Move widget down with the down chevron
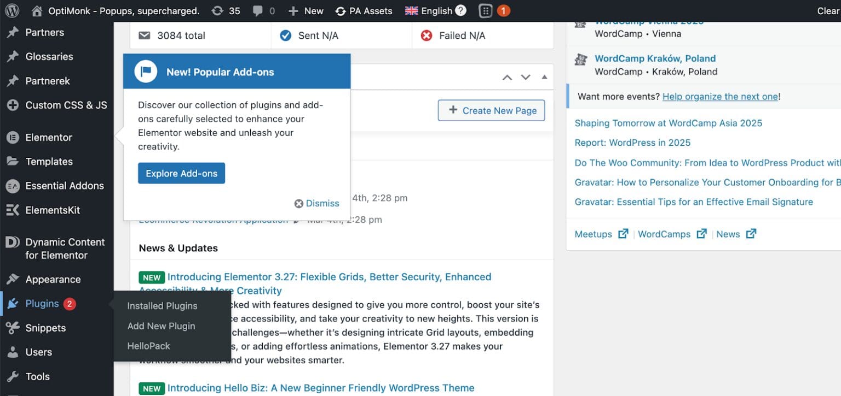The image size is (841, 396). 526,78
